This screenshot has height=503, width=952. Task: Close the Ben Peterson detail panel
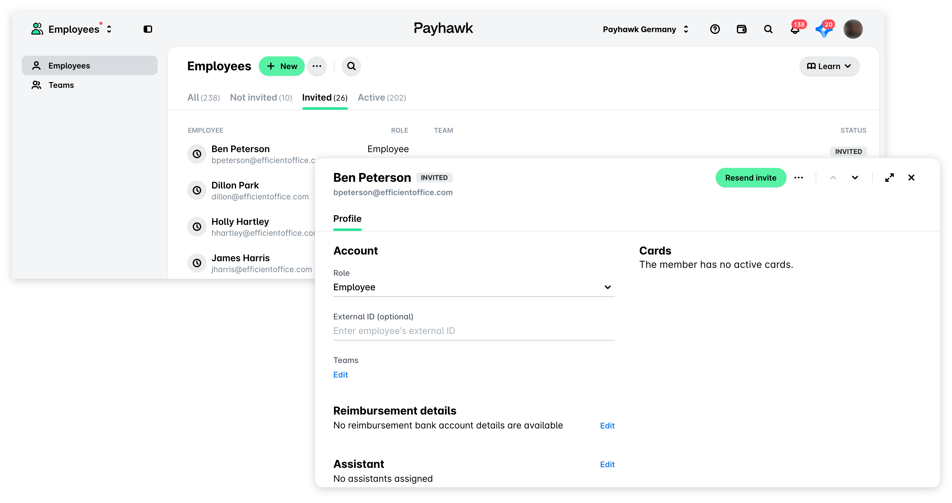(911, 178)
